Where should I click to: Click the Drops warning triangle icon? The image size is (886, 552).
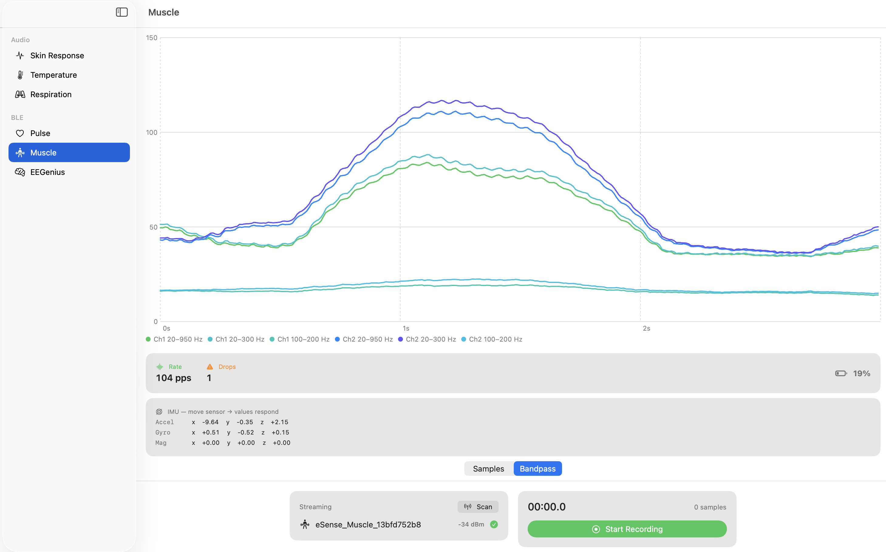[210, 366]
